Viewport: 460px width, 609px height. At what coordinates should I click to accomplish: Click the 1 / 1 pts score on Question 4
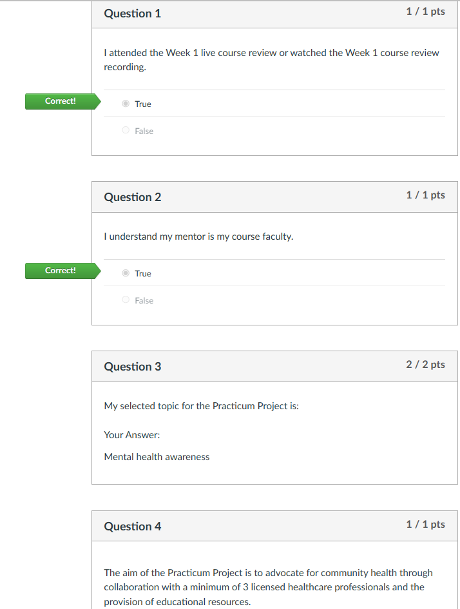[425, 525]
